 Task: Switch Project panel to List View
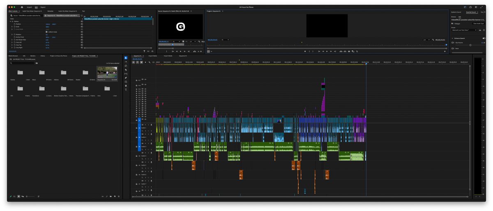pos(15,196)
